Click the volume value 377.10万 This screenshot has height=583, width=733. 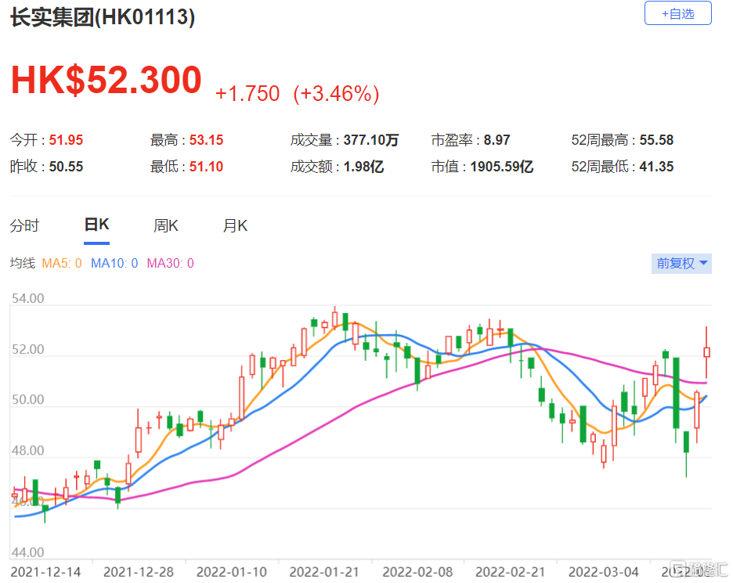[371, 140]
